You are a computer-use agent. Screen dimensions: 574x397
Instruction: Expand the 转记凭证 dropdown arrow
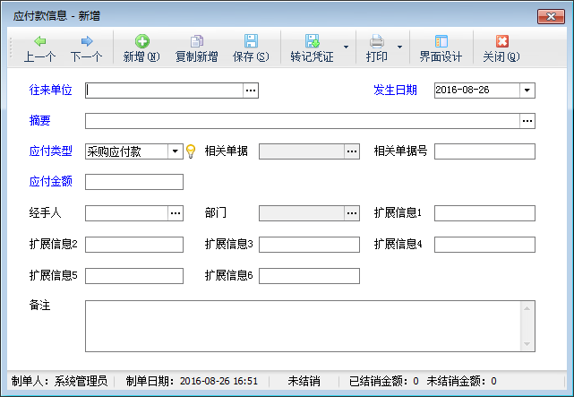[346, 47]
